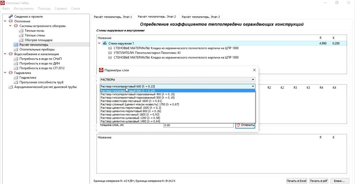Click the chart icon beside Расчёт теплопотерь
This screenshot has height=184, width=355.
[x=16, y=45]
